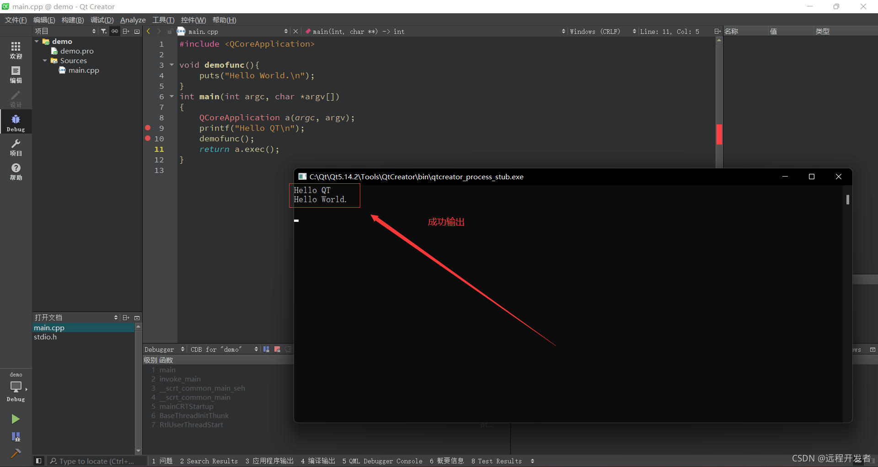Collapse the demo project tree node
The image size is (878, 467).
[37, 41]
